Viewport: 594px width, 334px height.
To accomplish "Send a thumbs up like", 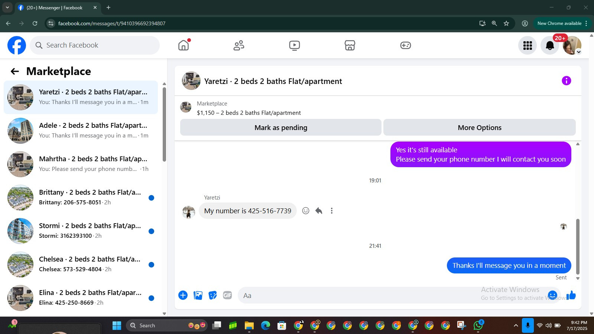I will pos(571,295).
